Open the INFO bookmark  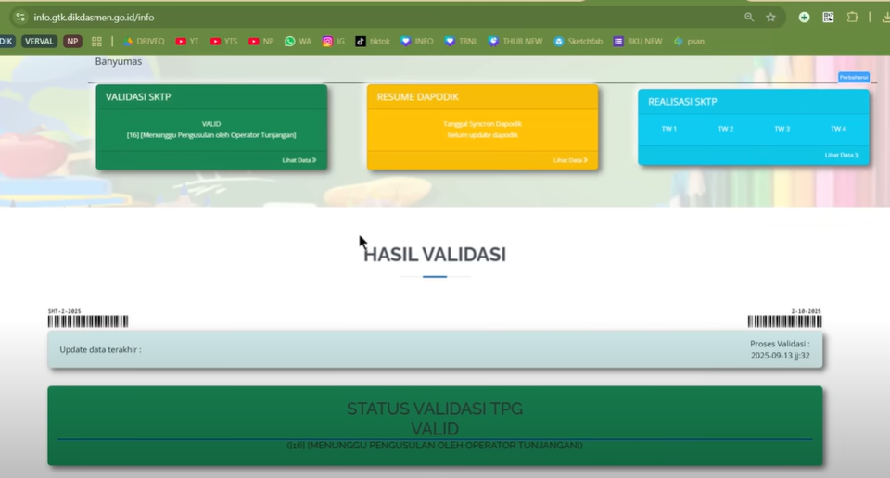click(416, 42)
